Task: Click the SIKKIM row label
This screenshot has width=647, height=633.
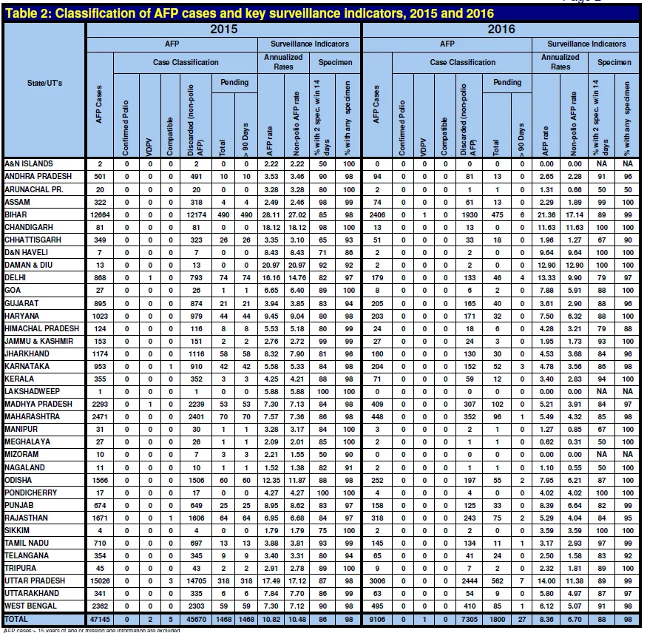Action: click(x=17, y=531)
